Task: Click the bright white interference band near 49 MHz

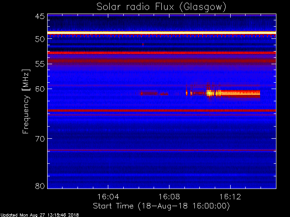Action: pos(162,33)
